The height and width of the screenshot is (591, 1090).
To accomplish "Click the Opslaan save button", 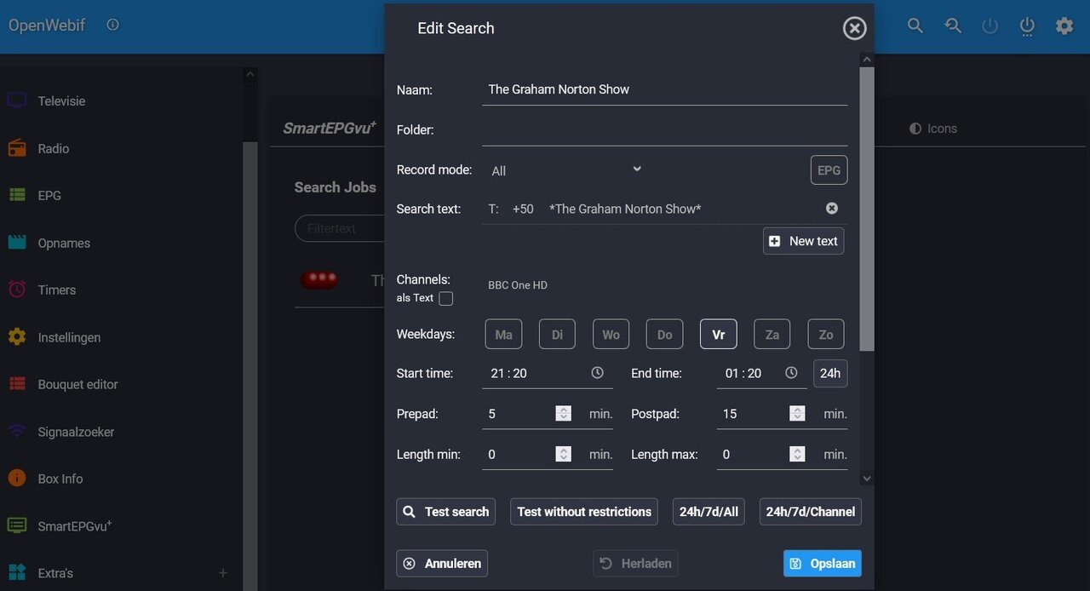I will pyautogui.click(x=822, y=563).
